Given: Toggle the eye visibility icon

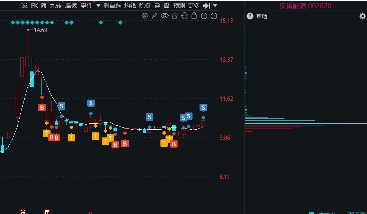Looking at the screenshot, I should coord(165,16).
